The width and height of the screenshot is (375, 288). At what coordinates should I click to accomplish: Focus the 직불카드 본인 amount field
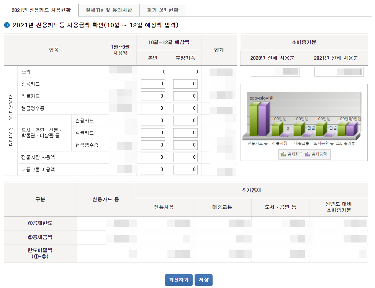pos(153,96)
